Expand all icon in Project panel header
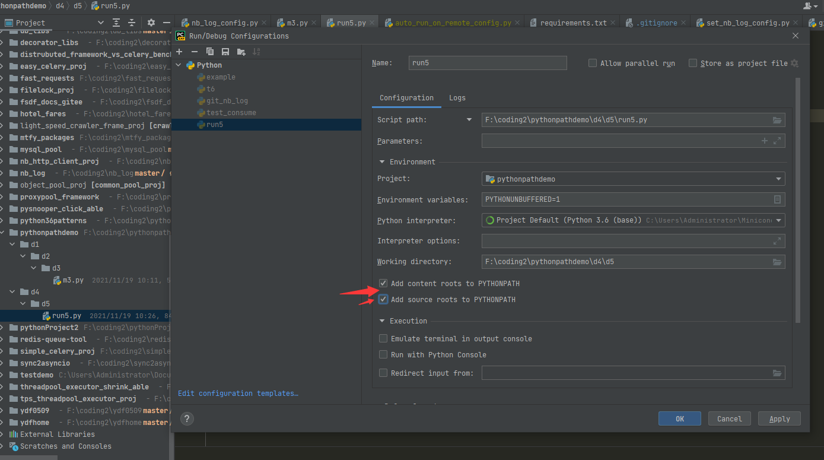824x460 pixels. tap(116, 23)
